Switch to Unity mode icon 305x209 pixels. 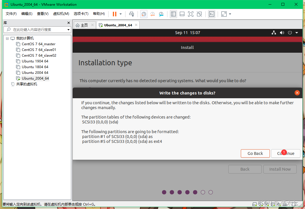coord(199,14)
